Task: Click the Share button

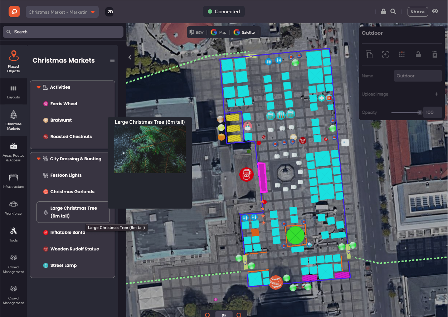Action: coord(418,12)
